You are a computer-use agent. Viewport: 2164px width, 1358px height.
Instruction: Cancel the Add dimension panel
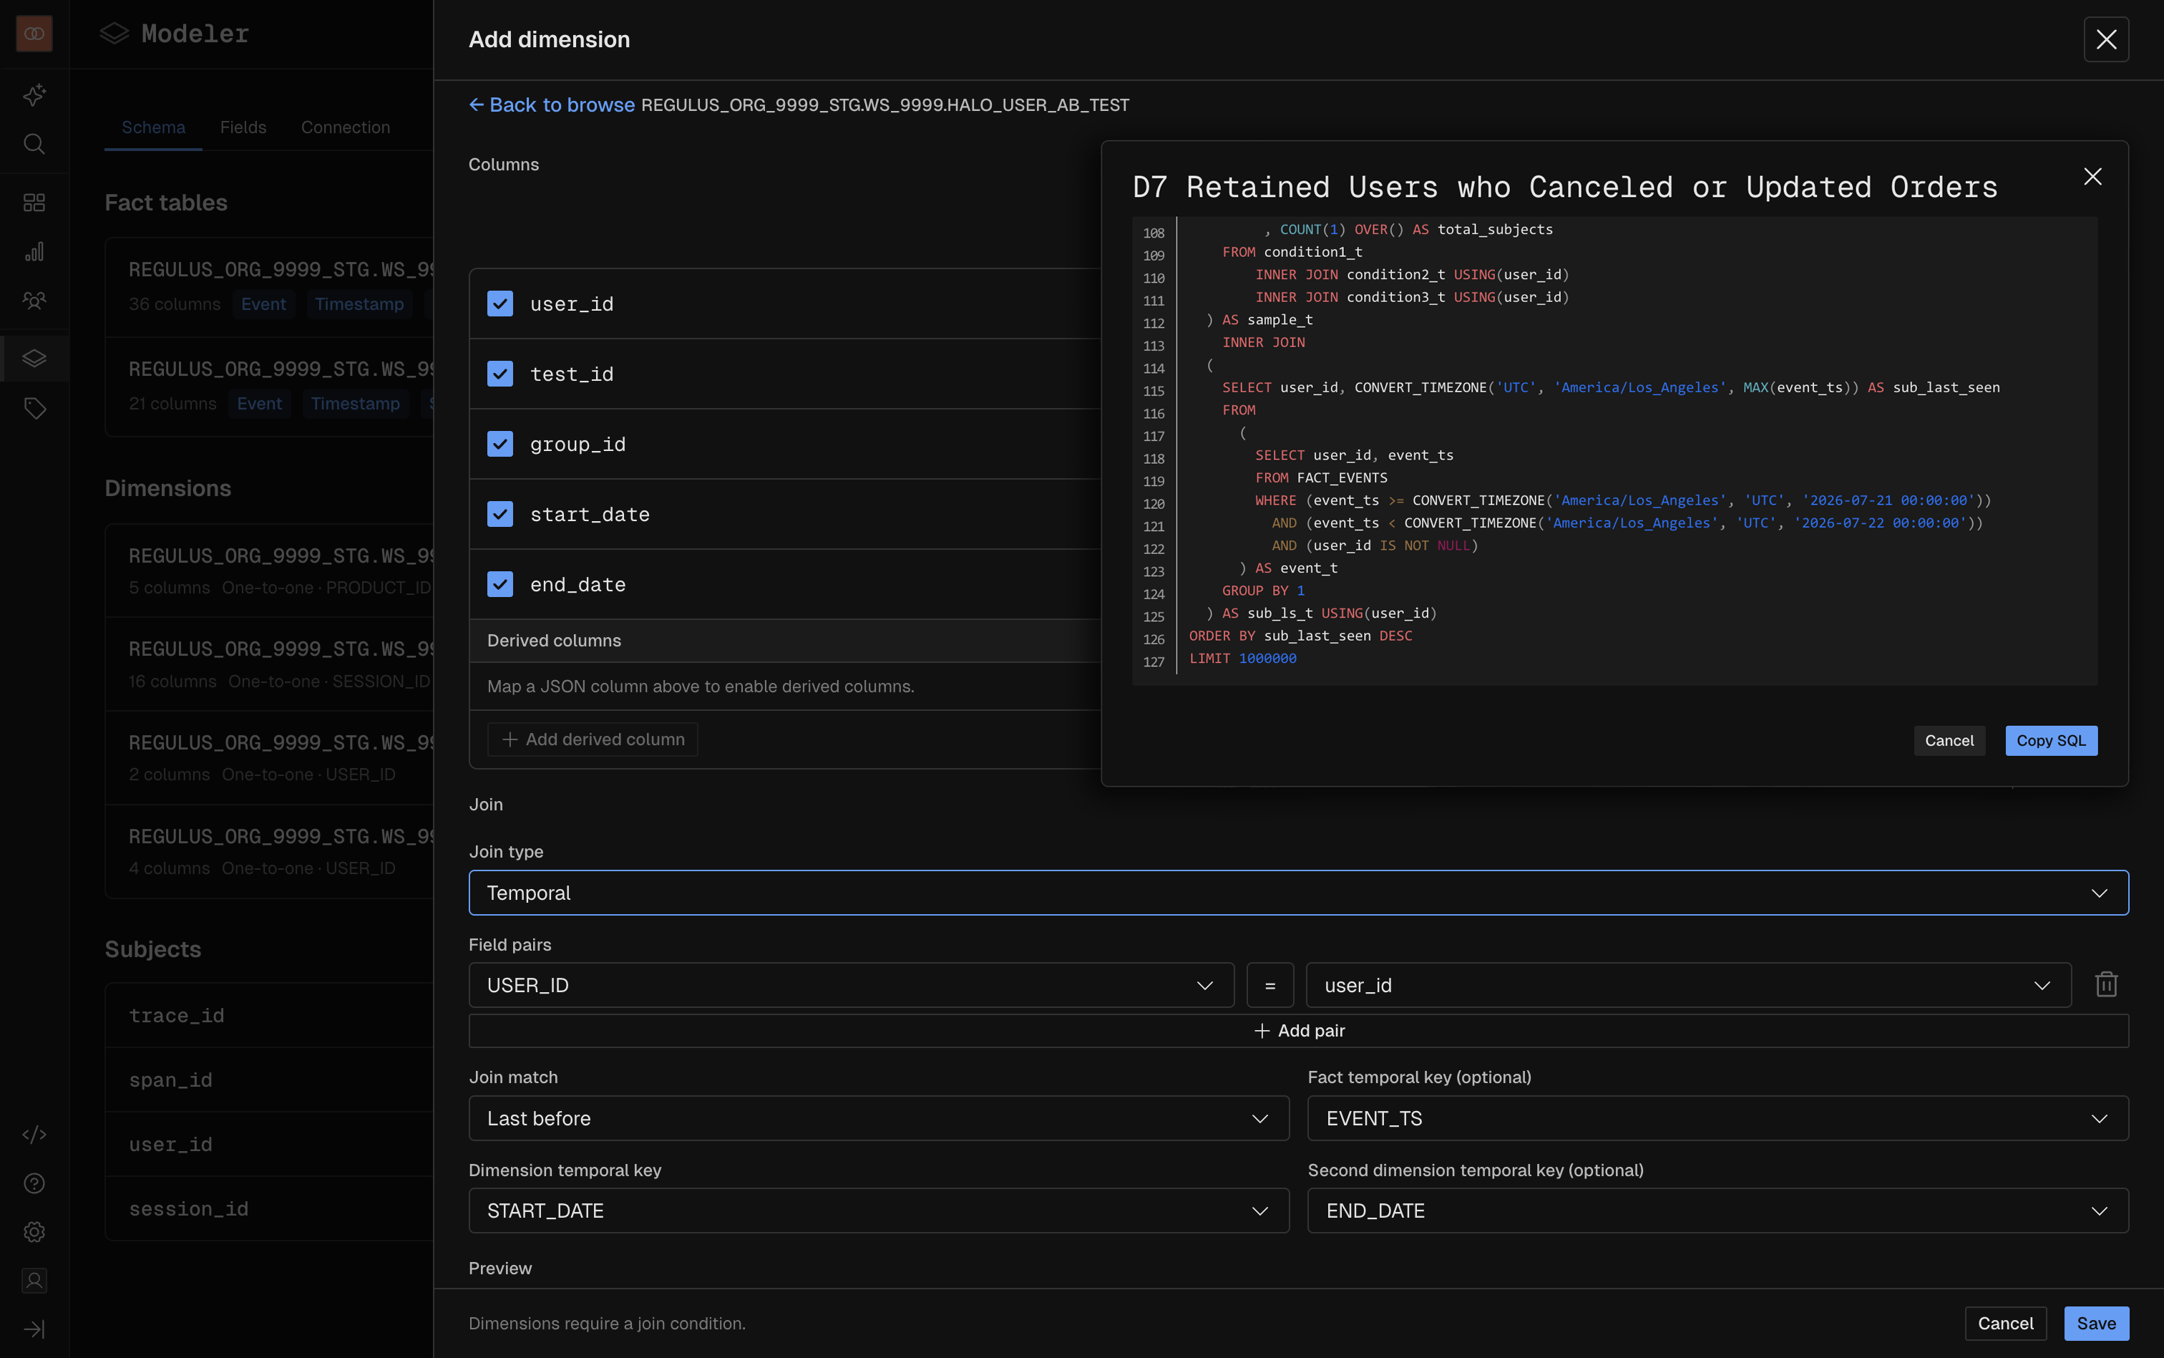coord(2005,1324)
